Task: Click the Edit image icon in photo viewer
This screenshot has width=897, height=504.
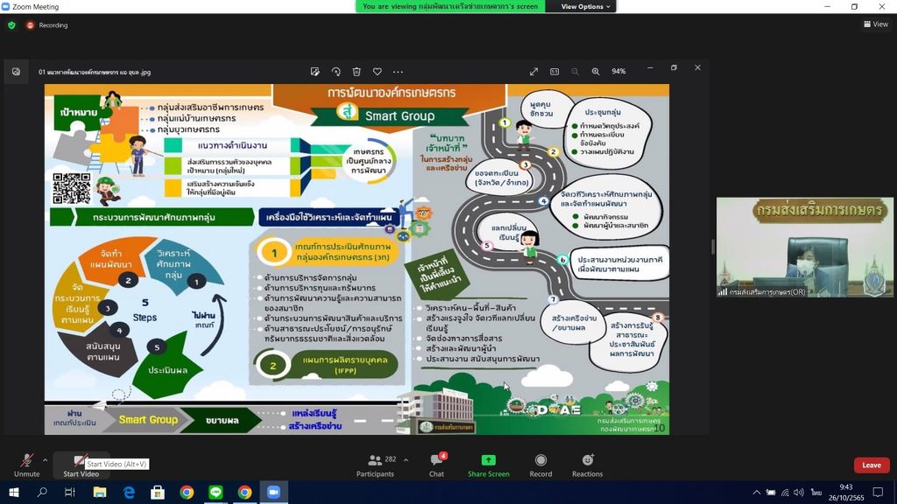Action: [x=314, y=72]
